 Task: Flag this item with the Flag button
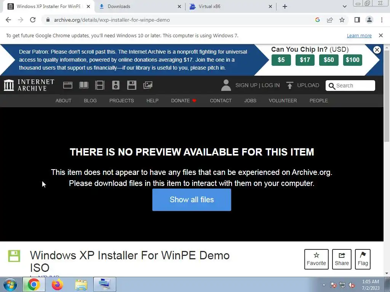coord(363,259)
